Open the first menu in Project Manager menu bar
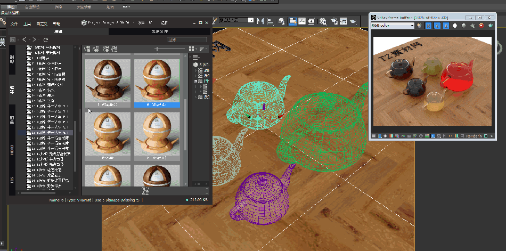Viewport: 506px width, 251px height. point(14,23)
